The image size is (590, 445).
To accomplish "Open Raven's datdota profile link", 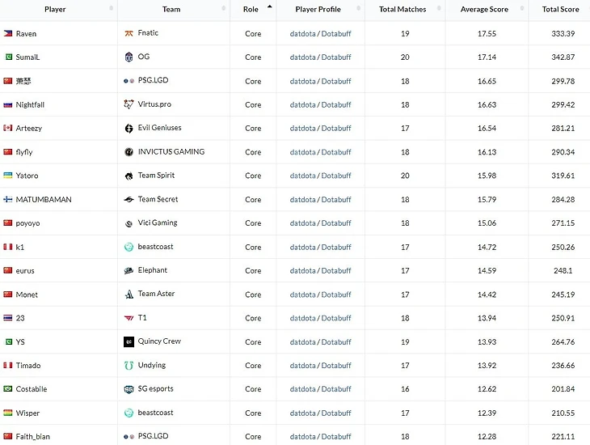I will click(x=302, y=34).
